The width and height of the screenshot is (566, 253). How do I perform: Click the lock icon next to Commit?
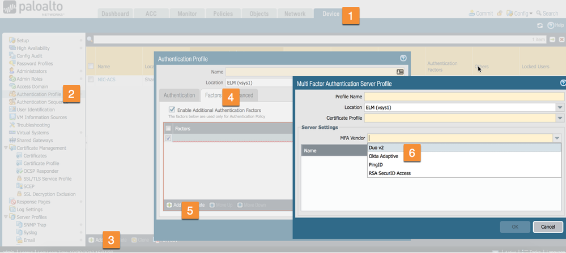[x=499, y=13]
